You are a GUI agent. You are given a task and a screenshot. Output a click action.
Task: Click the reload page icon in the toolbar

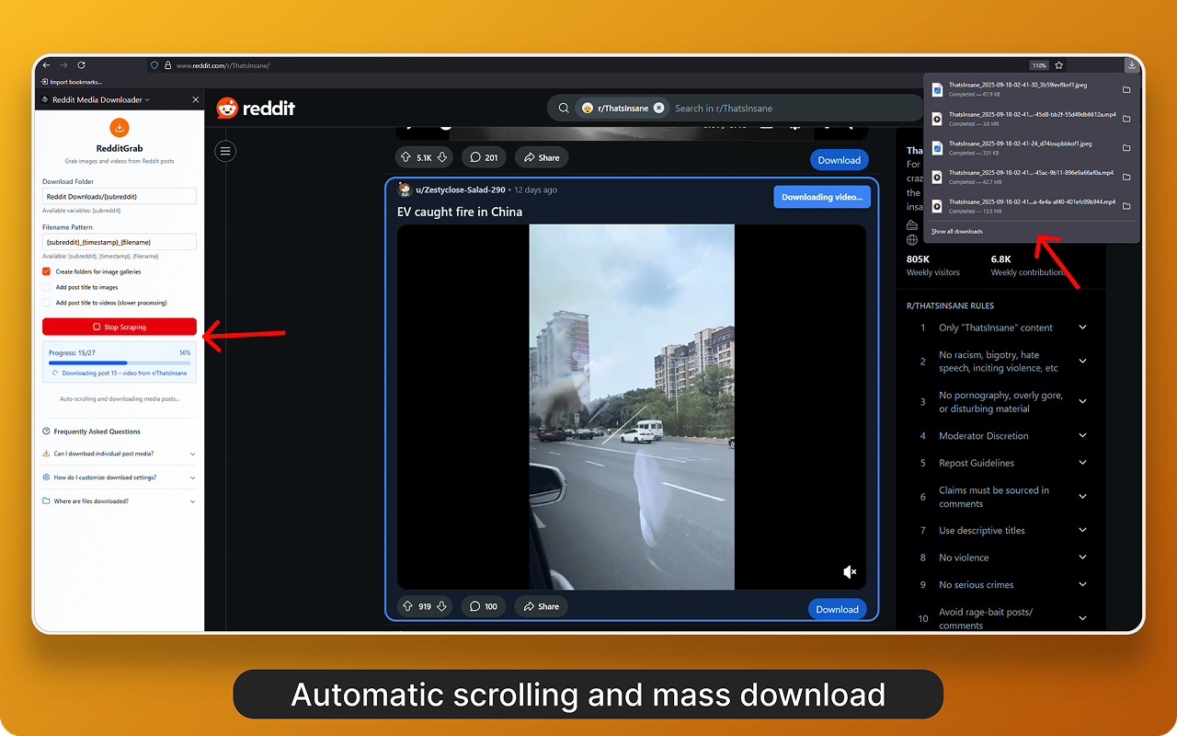pos(81,64)
